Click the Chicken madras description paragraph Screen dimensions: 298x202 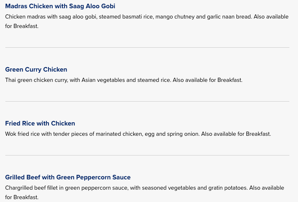(147, 21)
